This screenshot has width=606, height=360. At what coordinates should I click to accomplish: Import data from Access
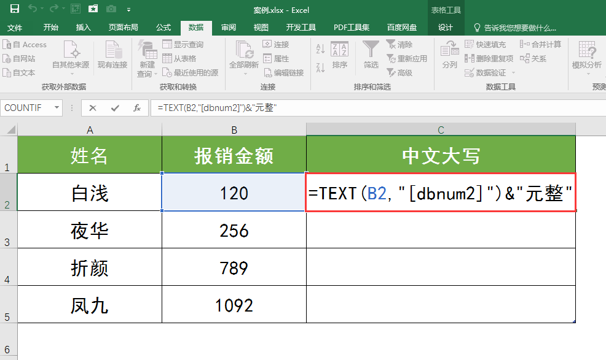tap(25, 45)
